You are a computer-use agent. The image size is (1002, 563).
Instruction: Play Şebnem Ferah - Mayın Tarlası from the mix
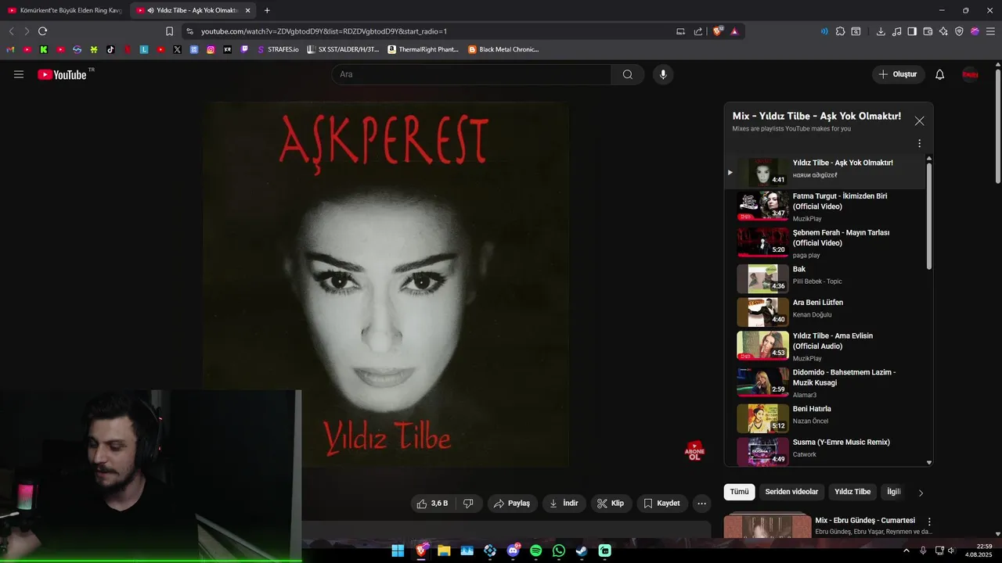[824, 243]
